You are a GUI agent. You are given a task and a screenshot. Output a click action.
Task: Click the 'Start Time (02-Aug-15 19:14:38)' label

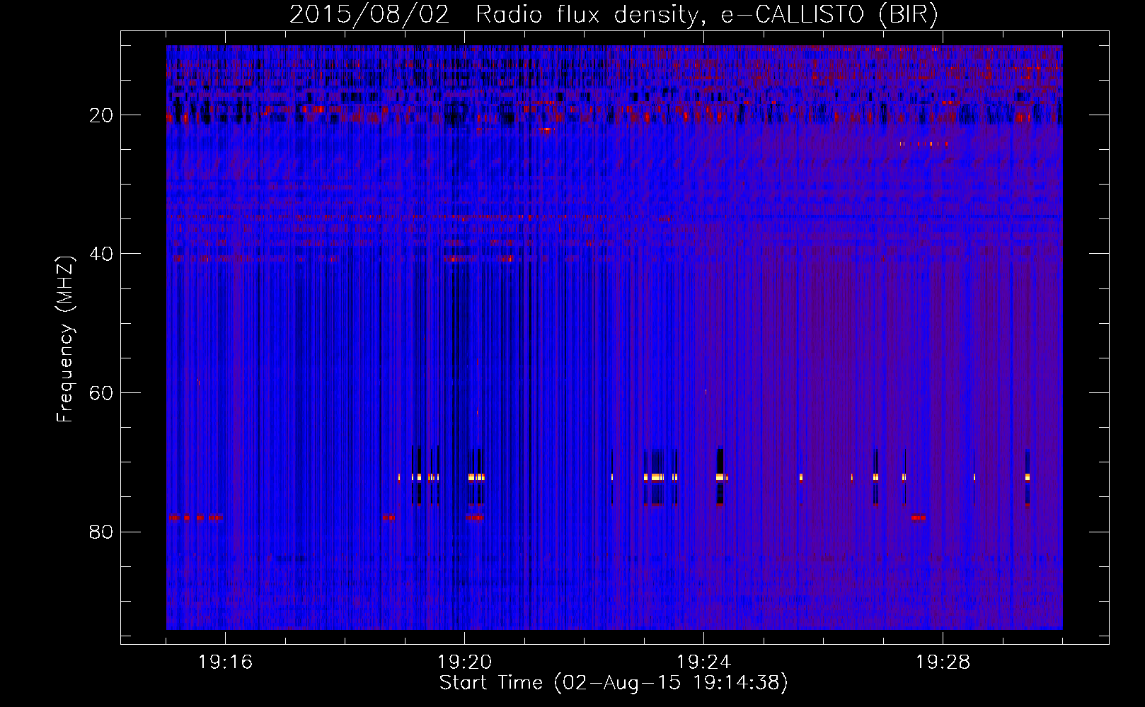(x=614, y=683)
